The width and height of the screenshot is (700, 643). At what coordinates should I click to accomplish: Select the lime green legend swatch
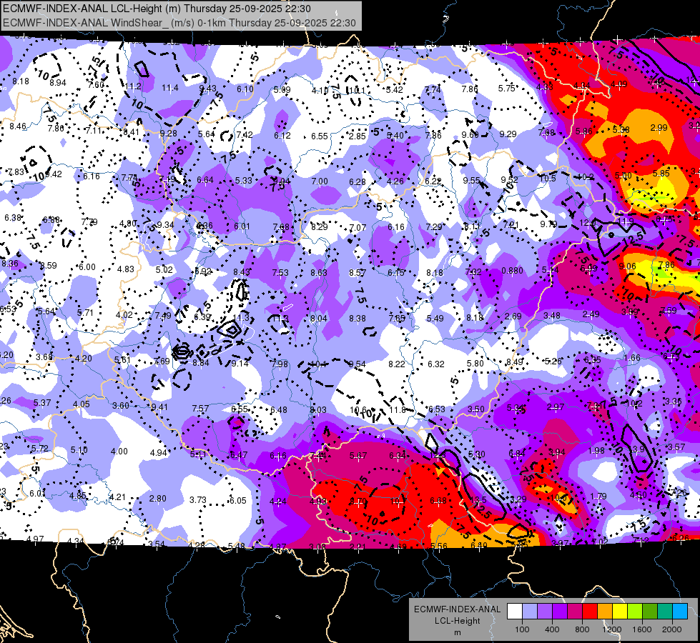(635, 612)
